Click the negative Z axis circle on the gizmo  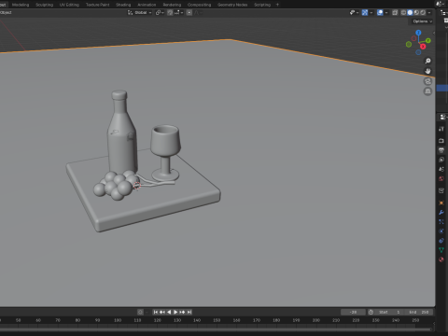click(418, 52)
